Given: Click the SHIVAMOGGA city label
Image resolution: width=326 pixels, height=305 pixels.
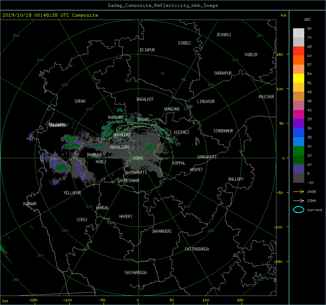Looking at the screenshot, I should [135, 272].
